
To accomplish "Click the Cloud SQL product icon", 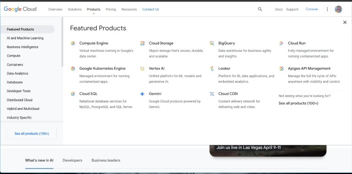I will click(x=73, y=94).
